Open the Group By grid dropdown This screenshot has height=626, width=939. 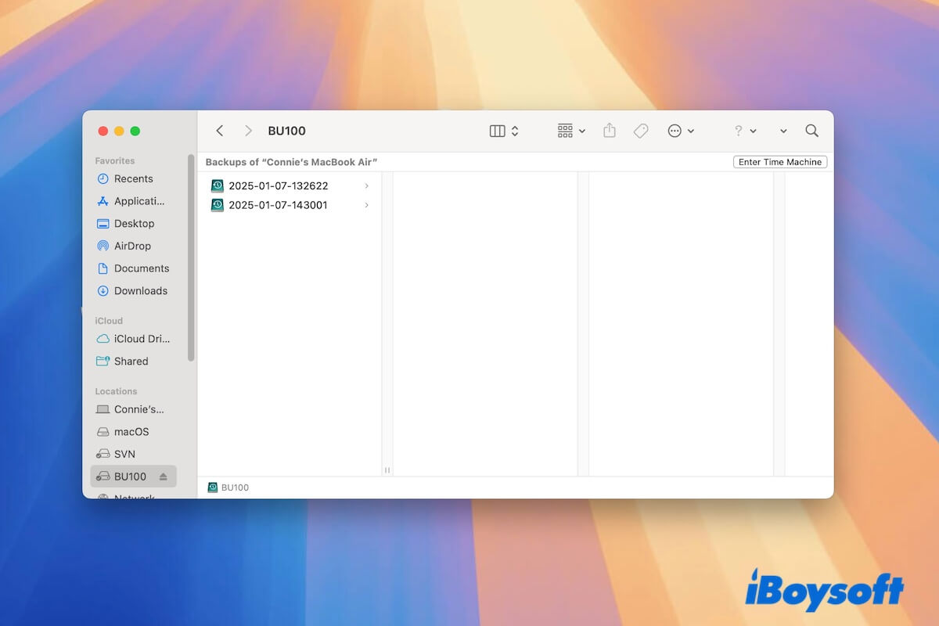[x=570, y=131]
